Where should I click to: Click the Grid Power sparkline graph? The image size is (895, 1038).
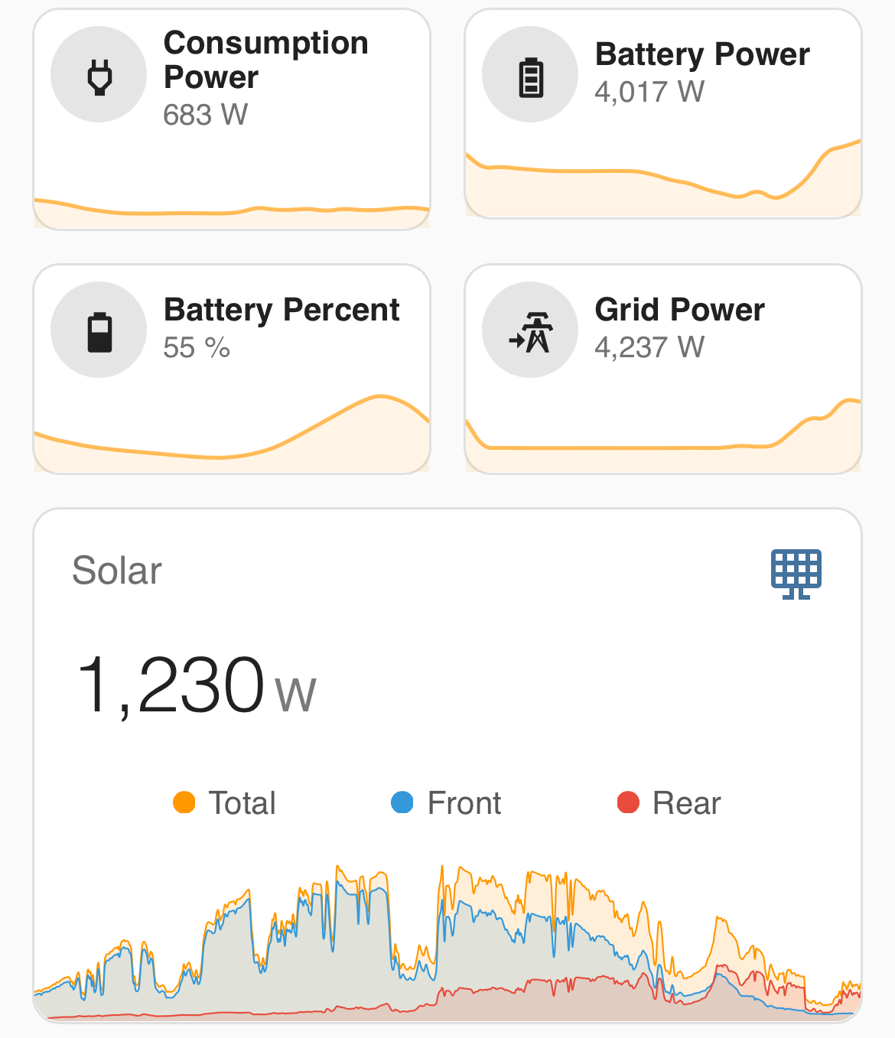(663, 435)
